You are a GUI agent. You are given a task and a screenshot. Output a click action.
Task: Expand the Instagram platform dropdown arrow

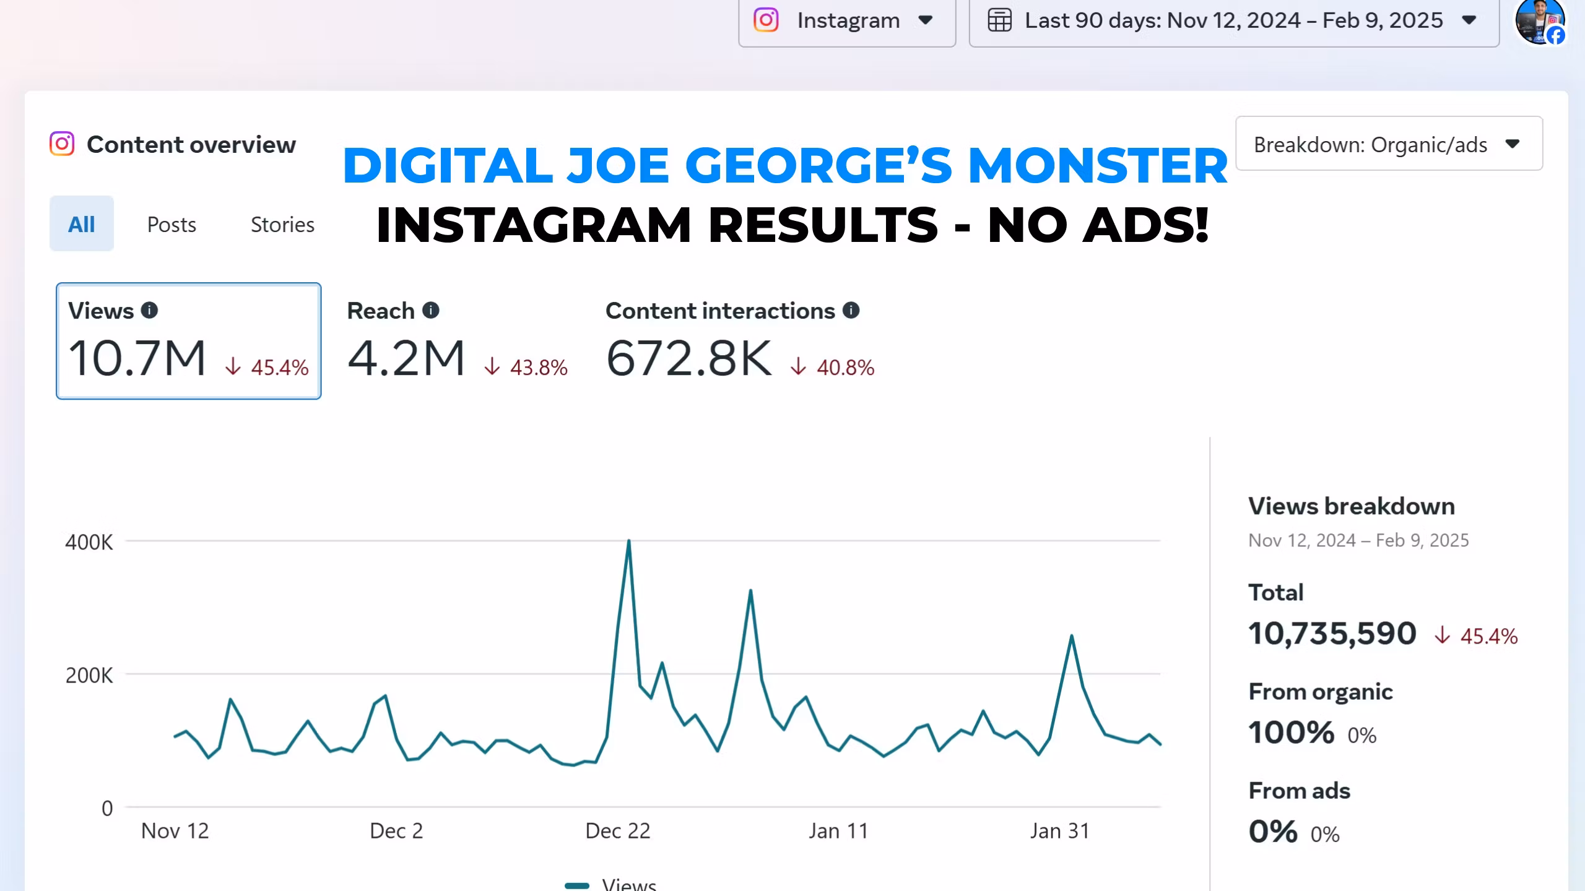[x=926, y=20]
